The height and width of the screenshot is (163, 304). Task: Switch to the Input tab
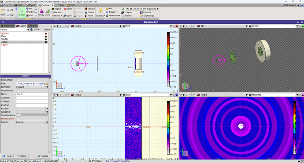click(x=31, y=5)
